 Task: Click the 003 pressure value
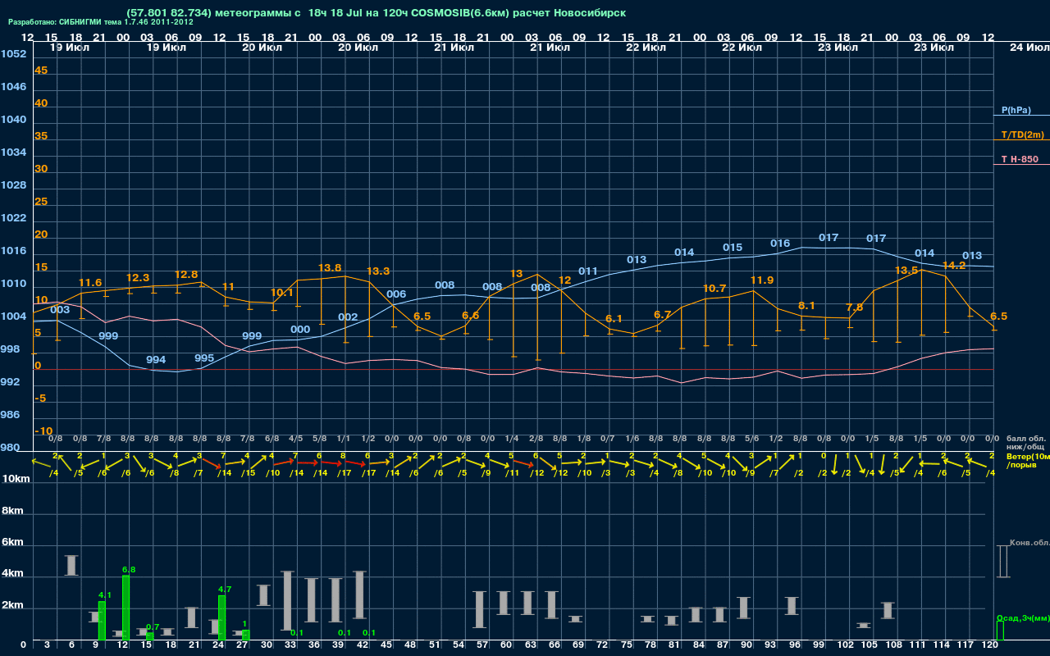point(60,310)
